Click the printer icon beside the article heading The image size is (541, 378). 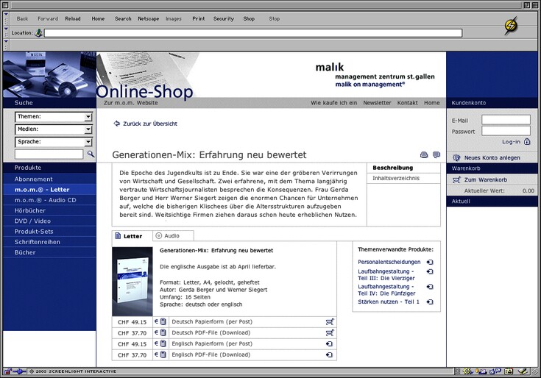click(424, 154)
